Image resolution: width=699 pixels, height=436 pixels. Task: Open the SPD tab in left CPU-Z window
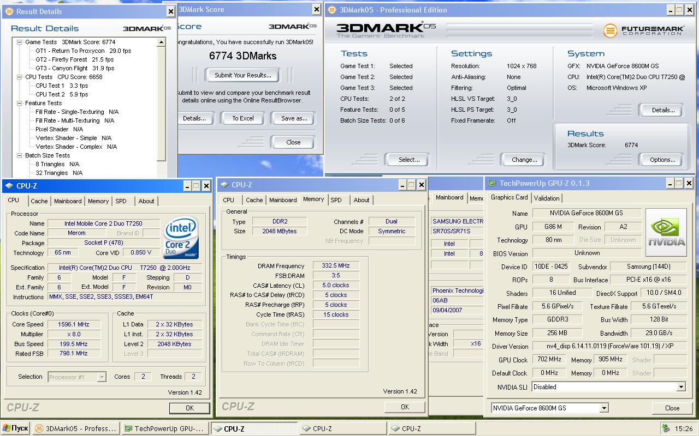click(121, 201)
